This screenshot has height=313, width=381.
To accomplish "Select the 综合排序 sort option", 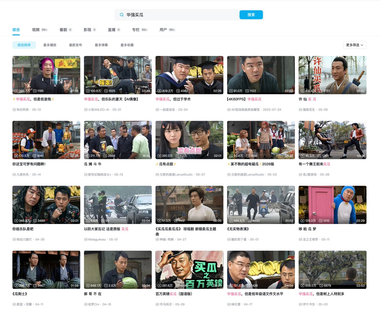I will pyautogui.click(x=24, y=45).
